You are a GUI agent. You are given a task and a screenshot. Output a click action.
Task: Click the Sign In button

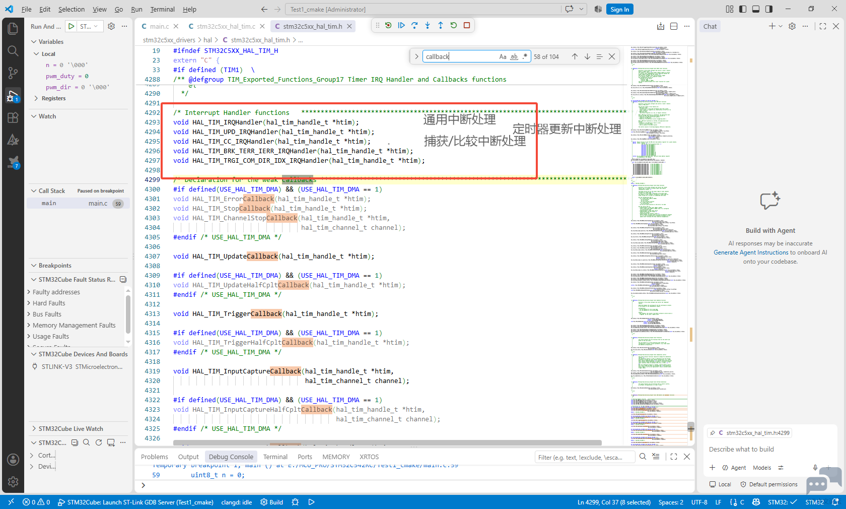pyautogui.click(x=619, y=9)
